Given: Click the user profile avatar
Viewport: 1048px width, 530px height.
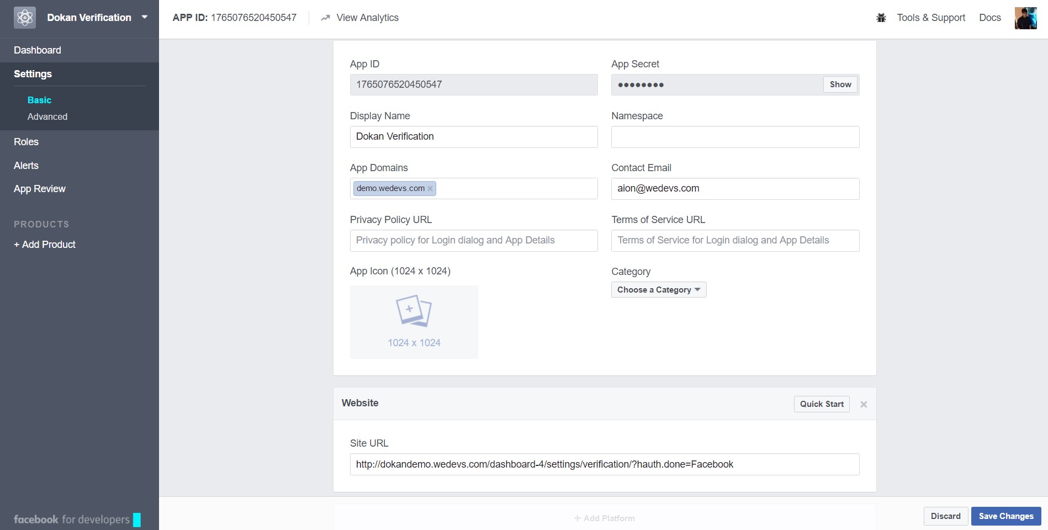Looking at the screenshot, I should coord(1026,18).
